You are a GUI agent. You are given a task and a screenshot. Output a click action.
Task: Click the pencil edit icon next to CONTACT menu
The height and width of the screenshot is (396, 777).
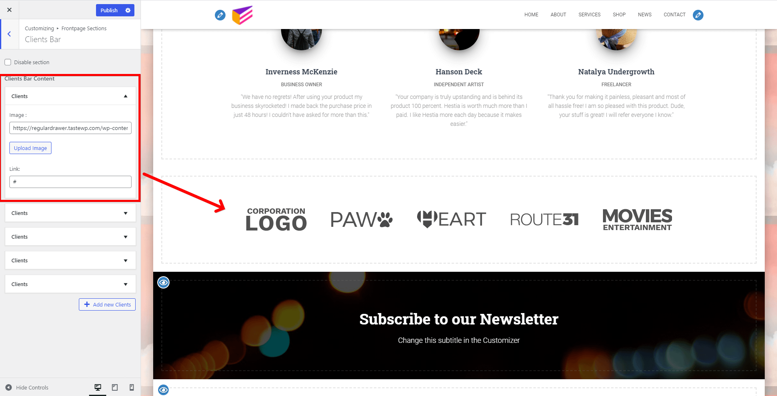[x=698, y=15]
